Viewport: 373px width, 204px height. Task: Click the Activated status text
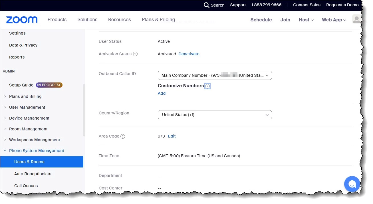click(x=167, y=54)
